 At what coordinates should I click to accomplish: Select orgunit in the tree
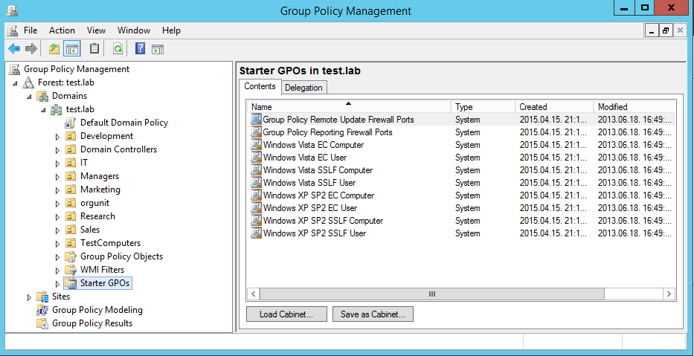[94, 203]
